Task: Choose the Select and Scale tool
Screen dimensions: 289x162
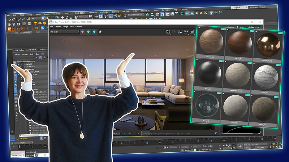Action: [71, 17]
